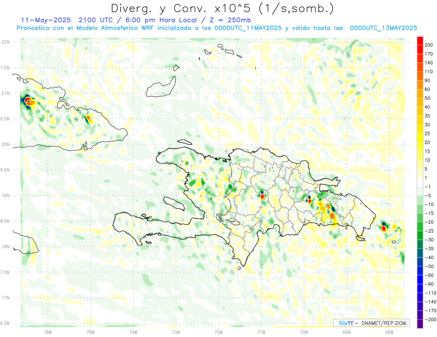Click the 21N latitude label

5,93
